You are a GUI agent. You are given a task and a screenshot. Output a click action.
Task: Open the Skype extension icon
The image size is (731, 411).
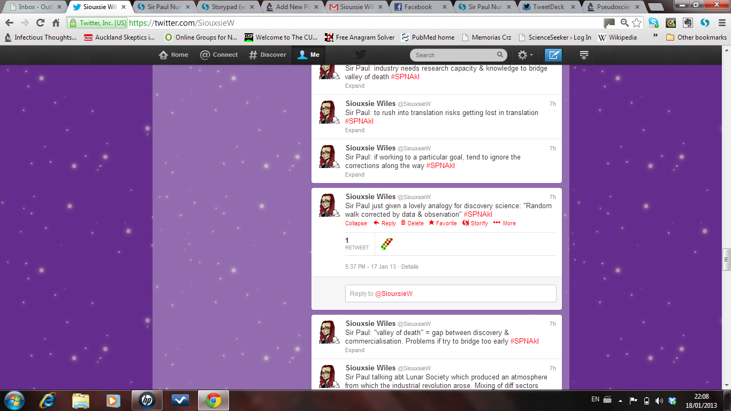[x=653, y=23]
